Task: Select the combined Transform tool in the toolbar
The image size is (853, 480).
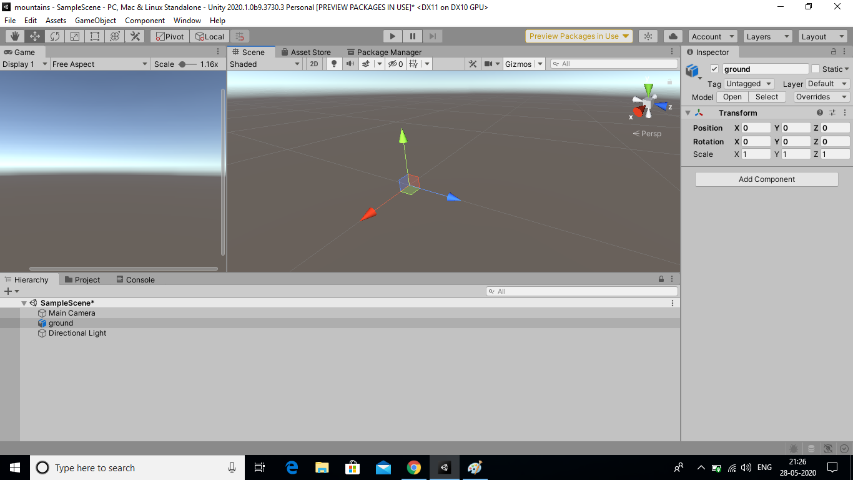Action: [115, 36]
